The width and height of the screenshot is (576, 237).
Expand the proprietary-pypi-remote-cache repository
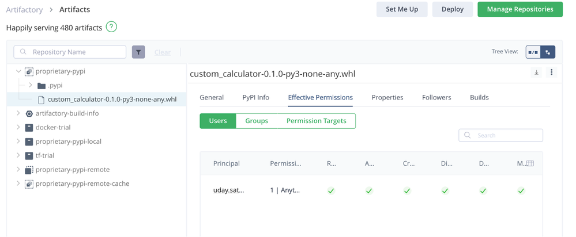[x=18, y=184]
